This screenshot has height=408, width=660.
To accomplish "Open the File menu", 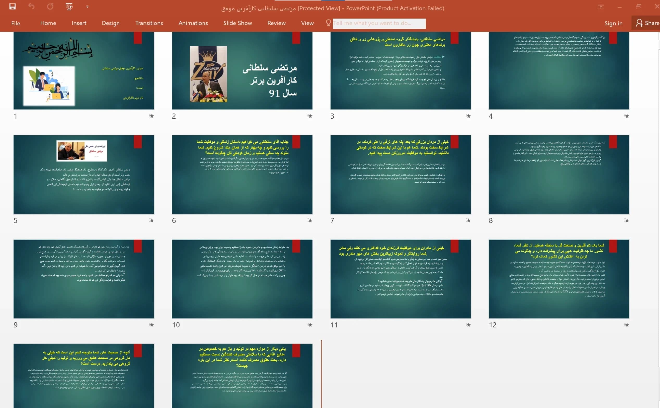I will (x=16, y=23).
